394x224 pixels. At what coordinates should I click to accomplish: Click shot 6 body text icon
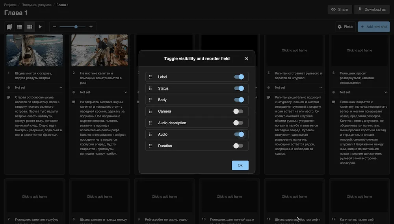[333, 102]
